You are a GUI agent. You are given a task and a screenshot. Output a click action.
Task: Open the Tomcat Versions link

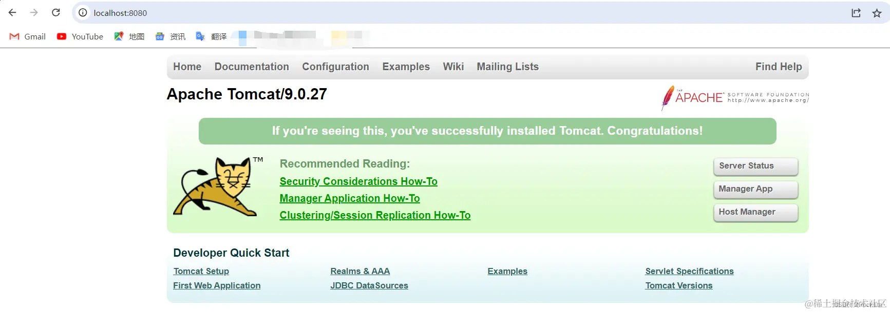point(679,285)
